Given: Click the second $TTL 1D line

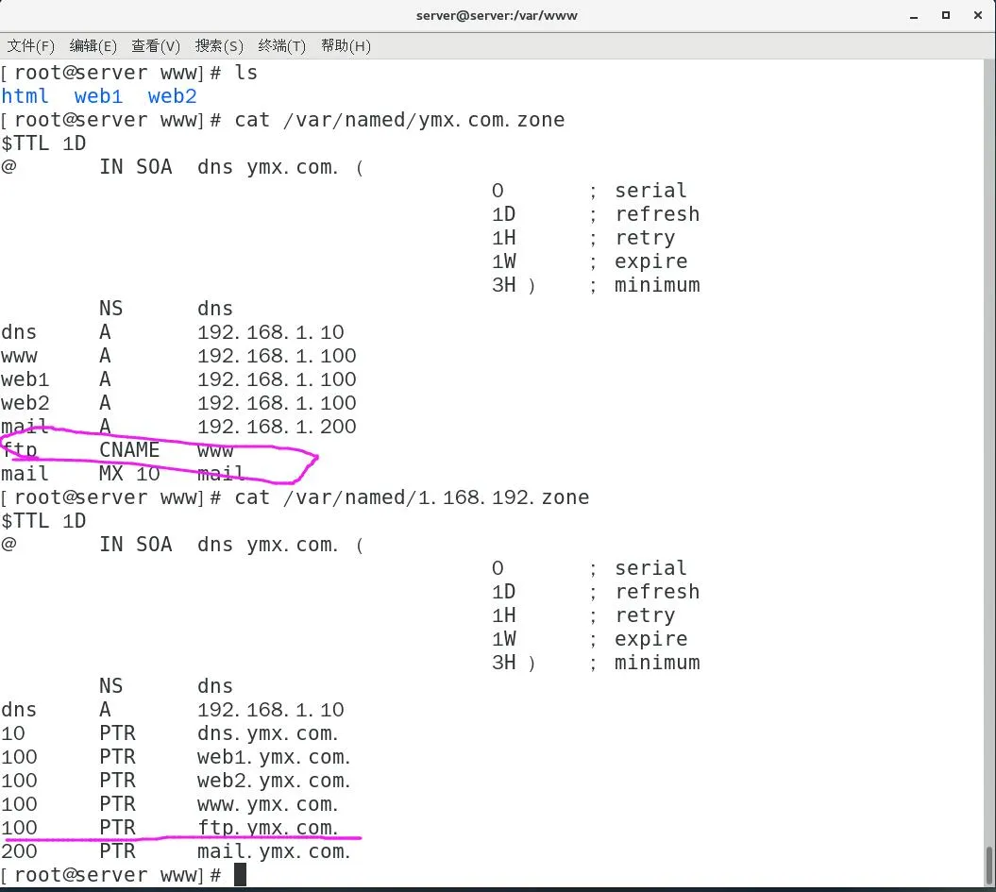Looking at the screenshot, I should tap(43, 521).
